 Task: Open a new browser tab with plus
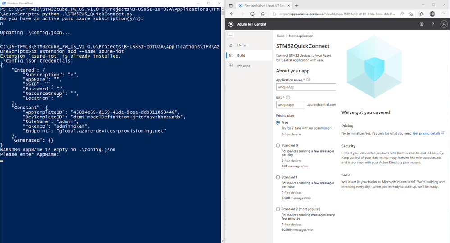coord(297,5)
